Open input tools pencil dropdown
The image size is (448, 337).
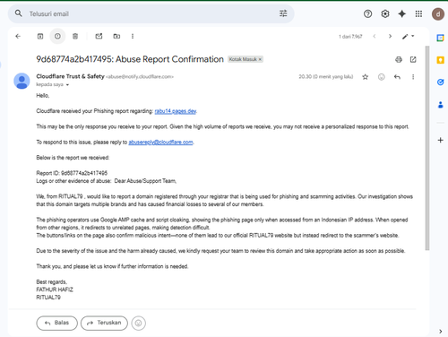click(x=408, y=37)
